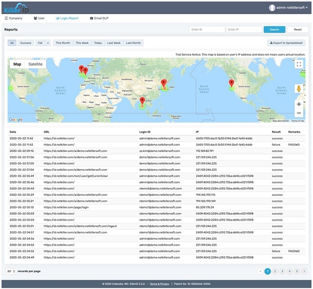Select the Login Report tab
The image size is (313, 289).
click(x=67, y=18)
